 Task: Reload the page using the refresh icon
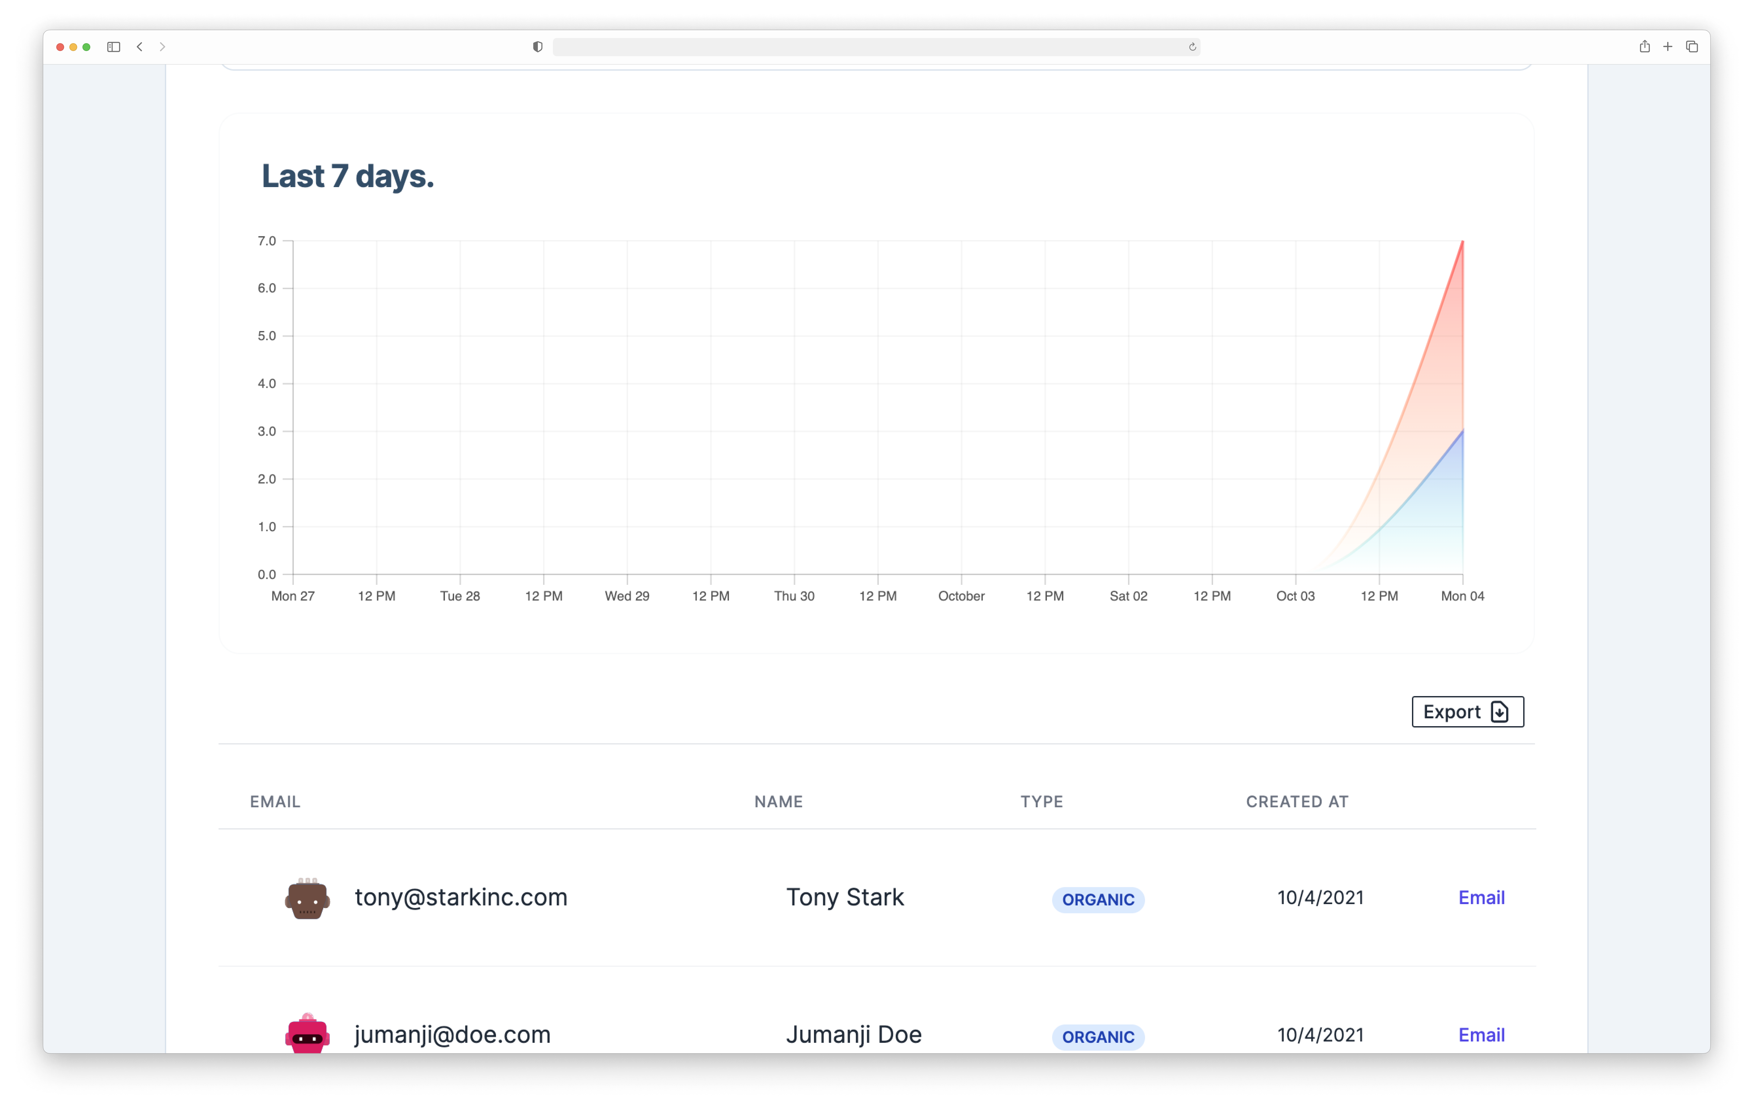click(1192, 47)
